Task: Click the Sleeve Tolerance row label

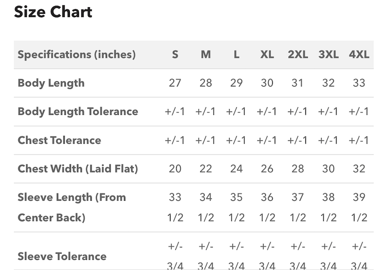Action: pyautogui.click(x=62, y=256)
